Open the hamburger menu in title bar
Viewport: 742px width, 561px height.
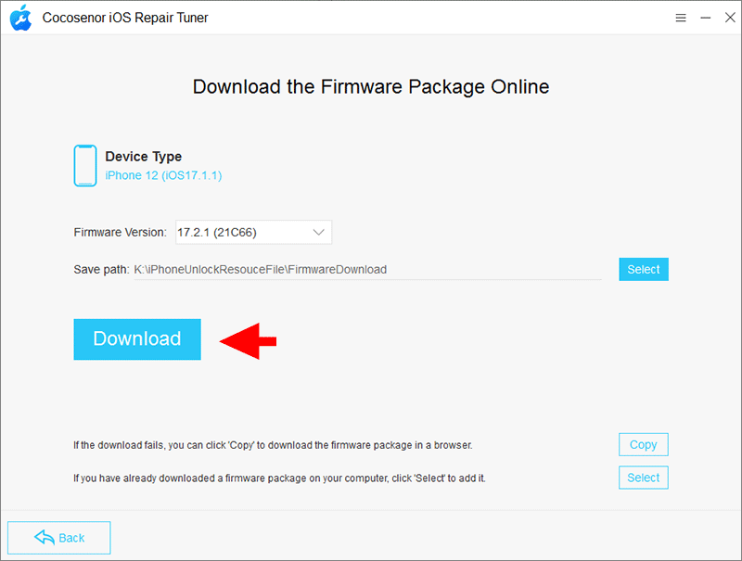[x=681, y=18]
